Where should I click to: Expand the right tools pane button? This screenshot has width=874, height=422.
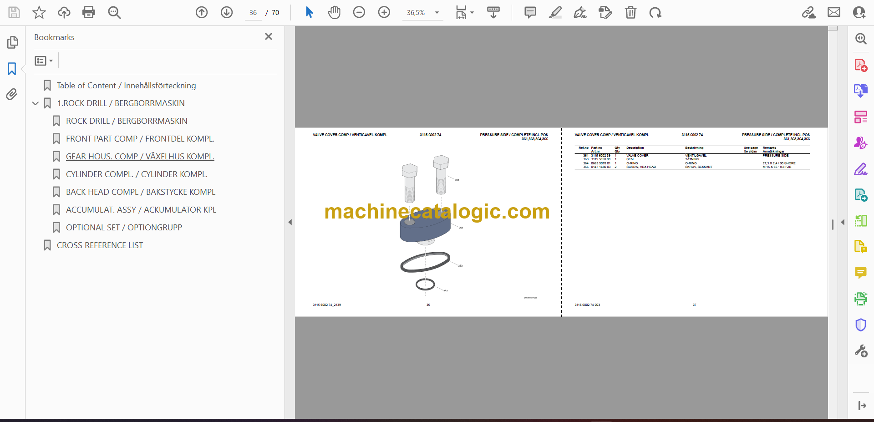[x=862, y=406]
